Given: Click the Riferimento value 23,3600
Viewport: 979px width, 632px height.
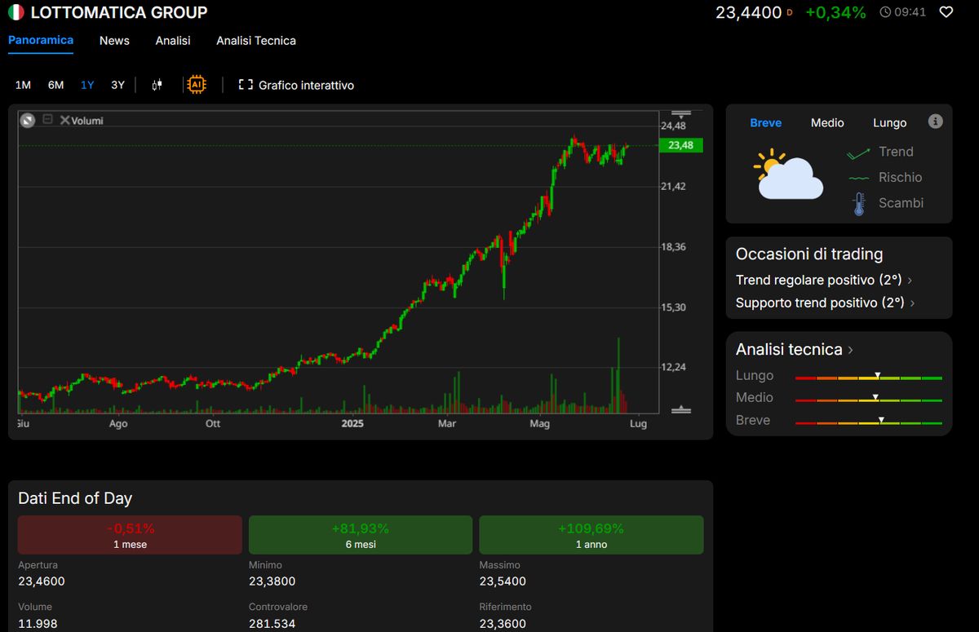Looking at the screenshot, I should 503,624.
